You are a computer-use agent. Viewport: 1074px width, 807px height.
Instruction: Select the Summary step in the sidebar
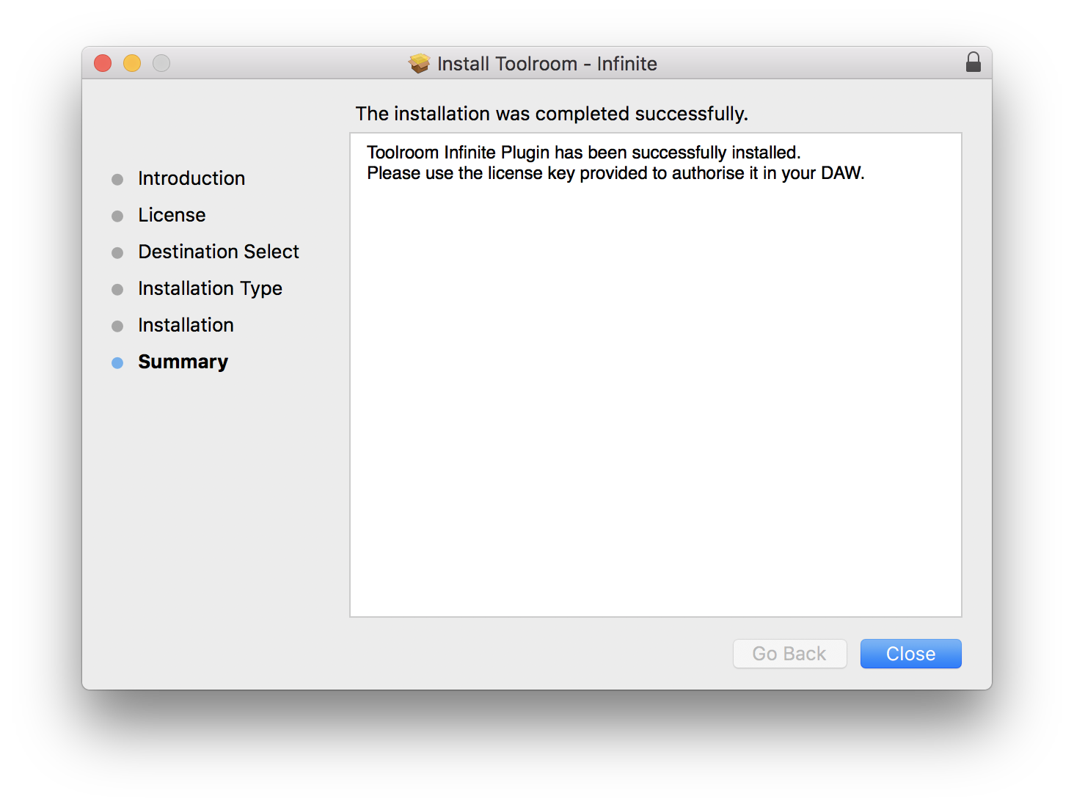[183, 362]
